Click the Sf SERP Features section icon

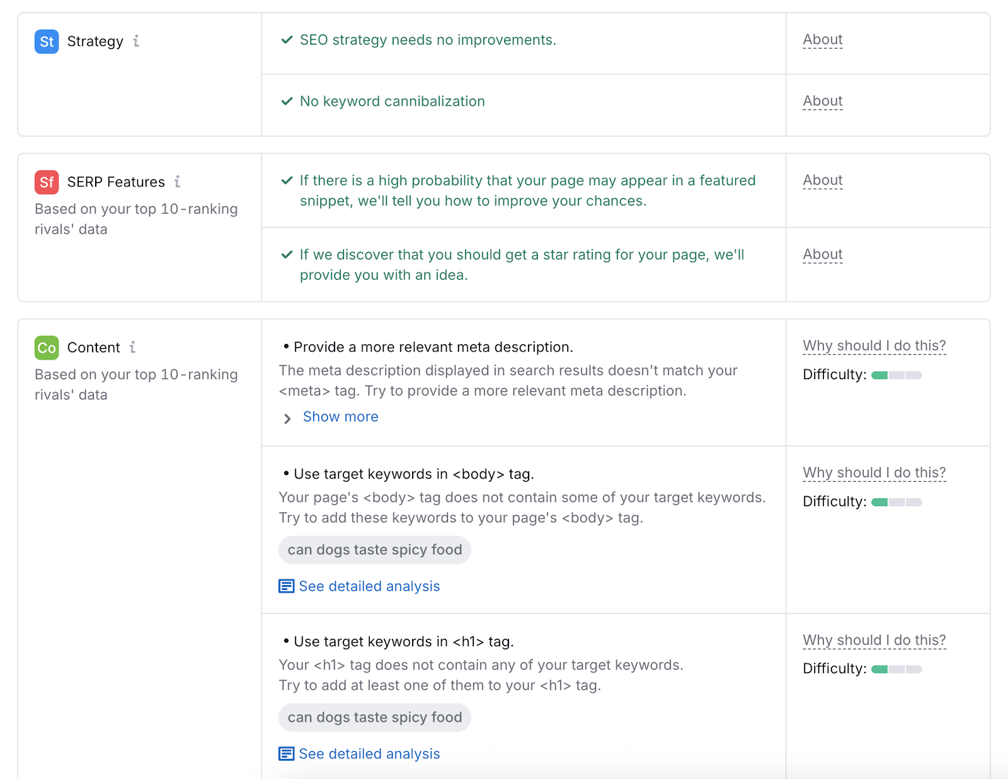tap(45, 182)
